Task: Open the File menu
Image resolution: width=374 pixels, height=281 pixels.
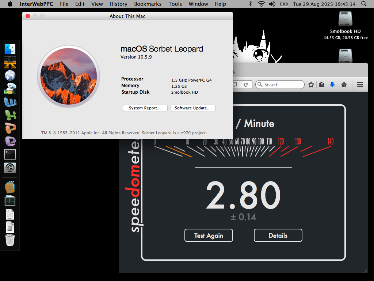Action: point(64,4)
